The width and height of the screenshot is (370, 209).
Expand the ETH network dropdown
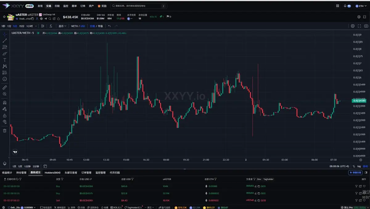[x=361, y=6]
